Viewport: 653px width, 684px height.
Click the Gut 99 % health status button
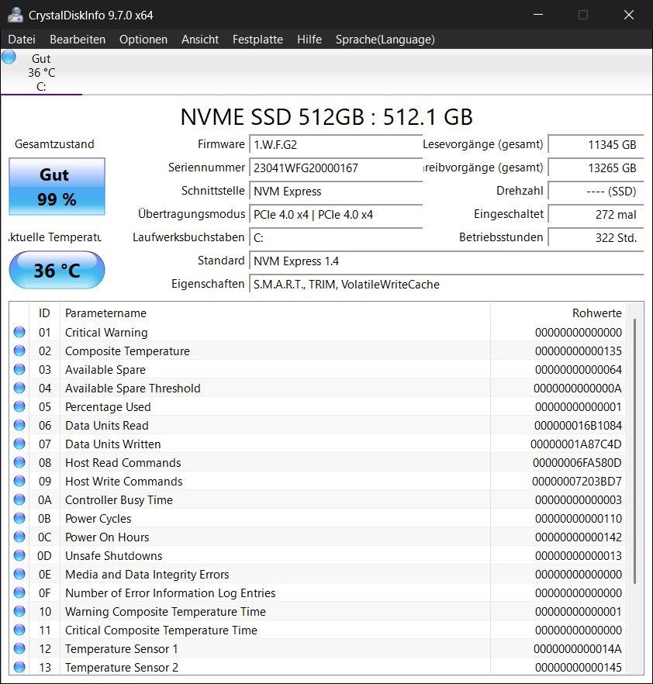57,187
